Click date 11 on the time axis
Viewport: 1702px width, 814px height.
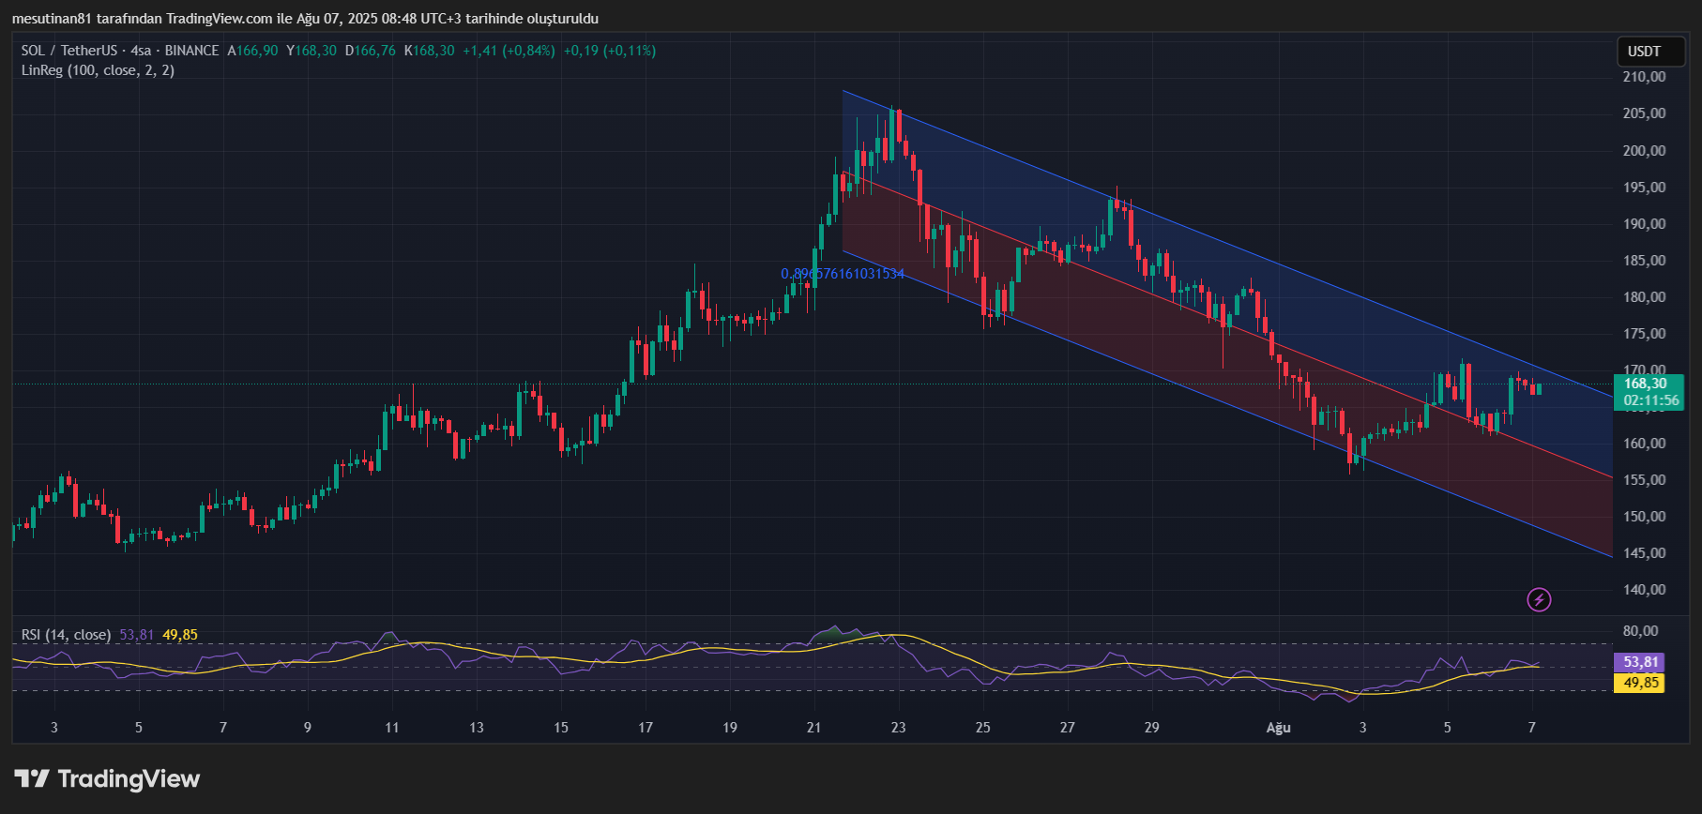[x=392, y=728]
